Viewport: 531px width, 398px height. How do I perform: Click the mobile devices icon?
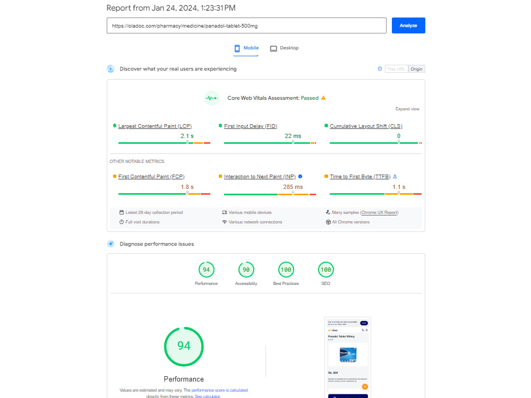[224, 213]
